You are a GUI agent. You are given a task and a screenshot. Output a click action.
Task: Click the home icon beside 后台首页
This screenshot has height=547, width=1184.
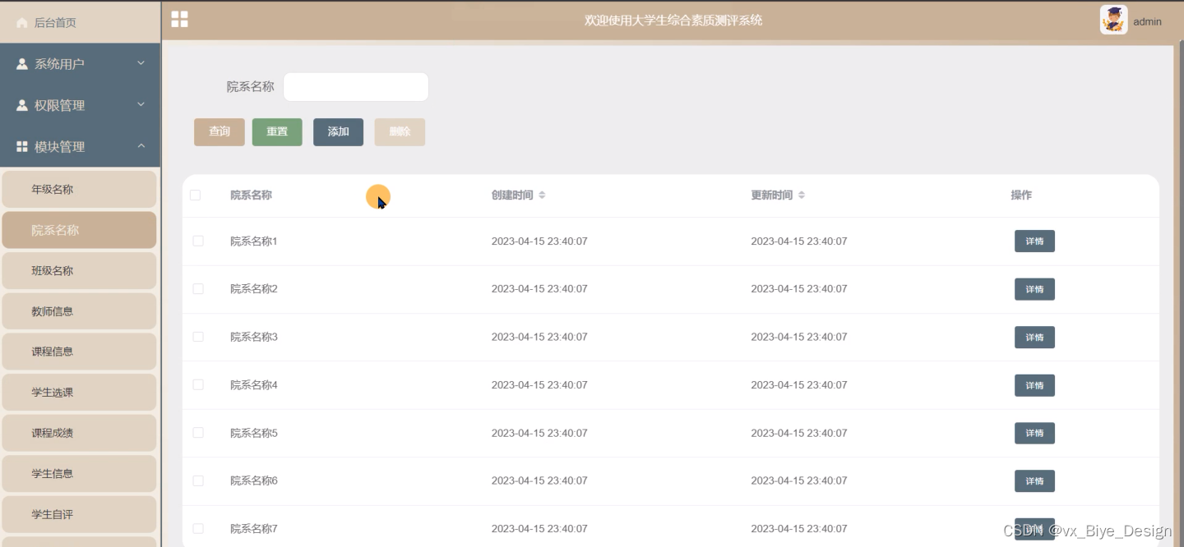click(22, 23)
